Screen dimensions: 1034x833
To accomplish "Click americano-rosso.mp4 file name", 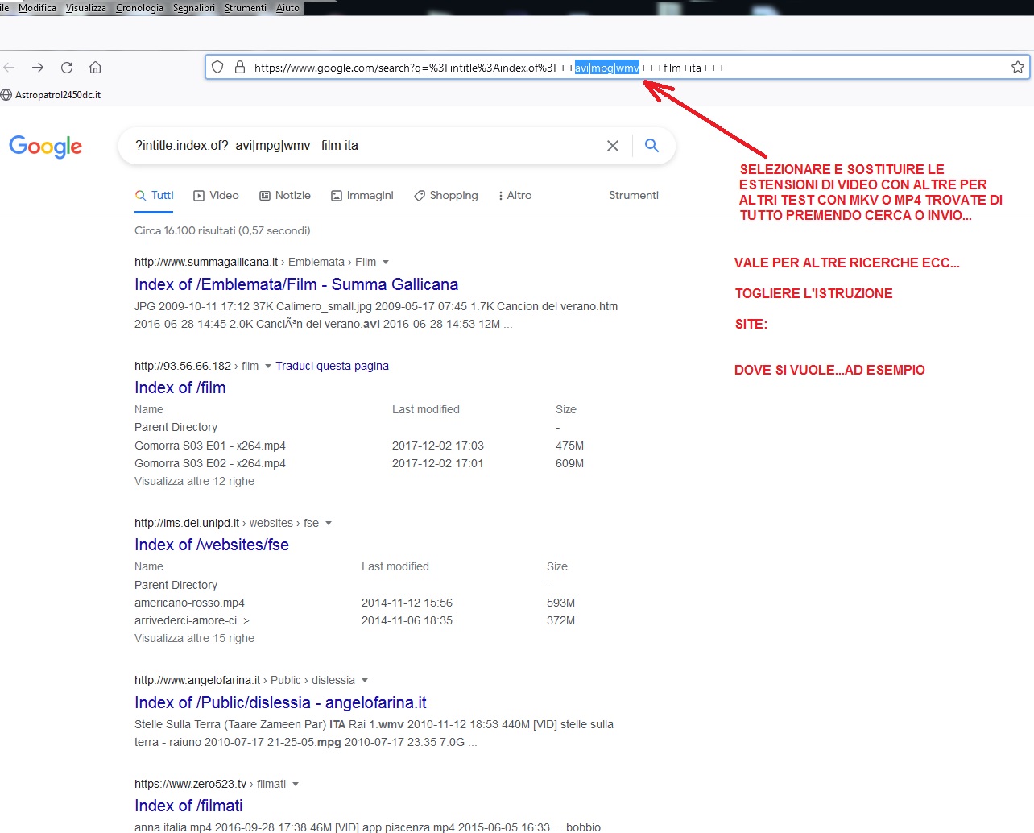I will tap(189, 603).
